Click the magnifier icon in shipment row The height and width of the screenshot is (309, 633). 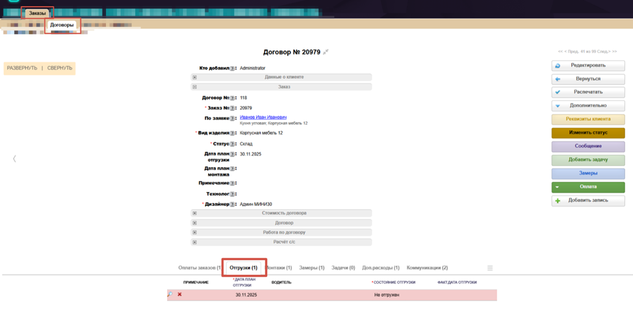pos(170,295)
